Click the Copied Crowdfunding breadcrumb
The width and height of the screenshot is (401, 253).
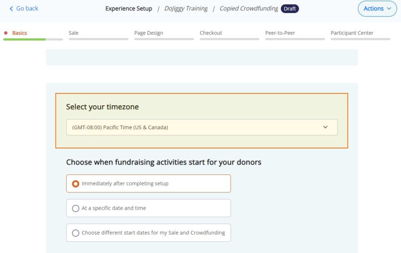click(x=249, y=9)
